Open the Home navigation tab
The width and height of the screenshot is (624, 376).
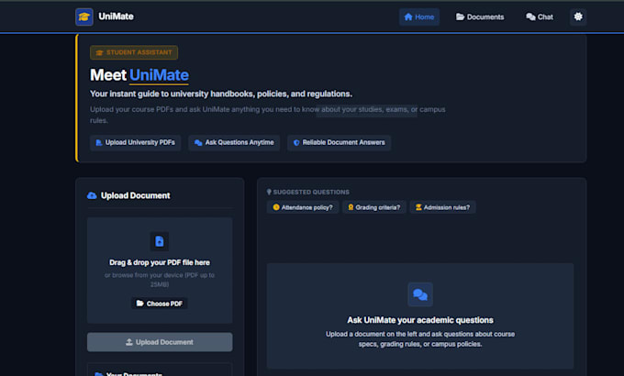coord(419,17)
